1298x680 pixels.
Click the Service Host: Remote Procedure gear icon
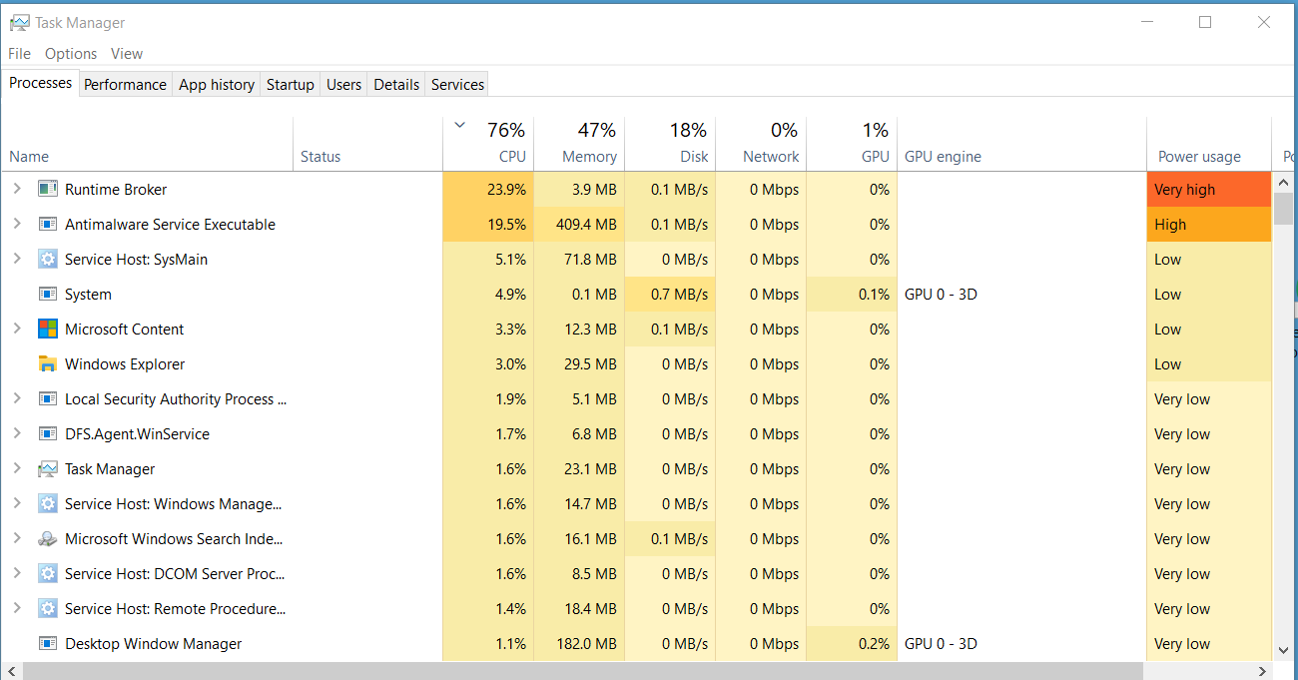48,608
